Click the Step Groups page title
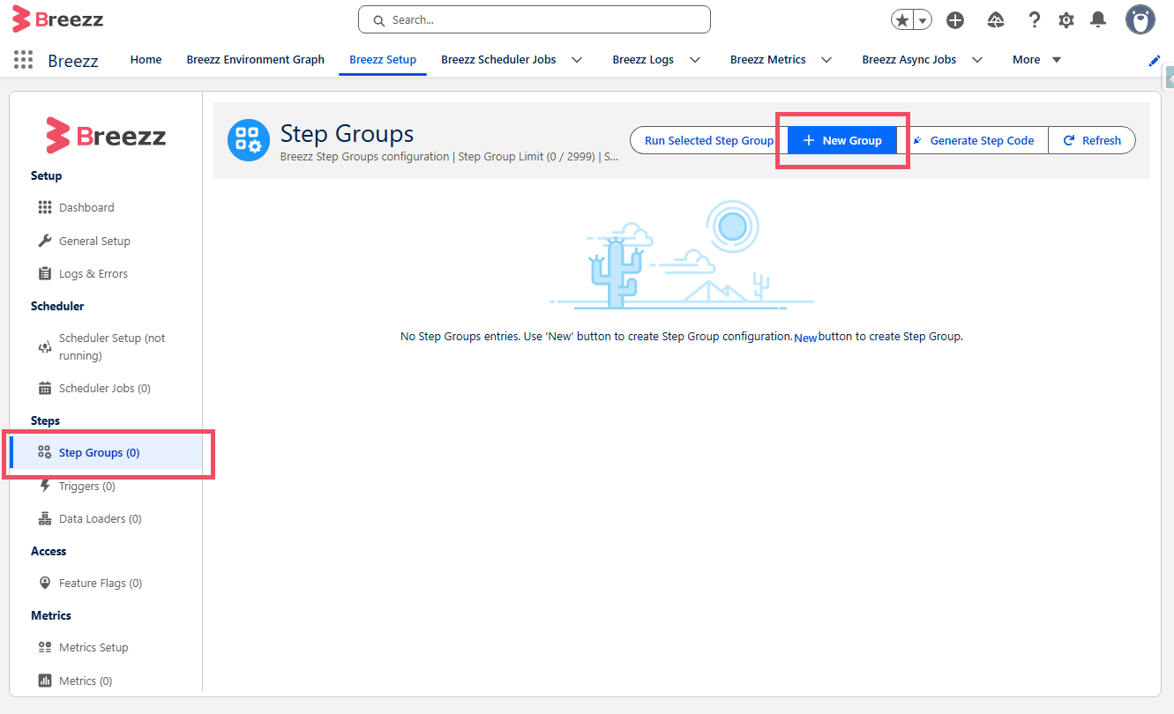The height and width of the screenshot is (714, 1174). coord(347,134)
